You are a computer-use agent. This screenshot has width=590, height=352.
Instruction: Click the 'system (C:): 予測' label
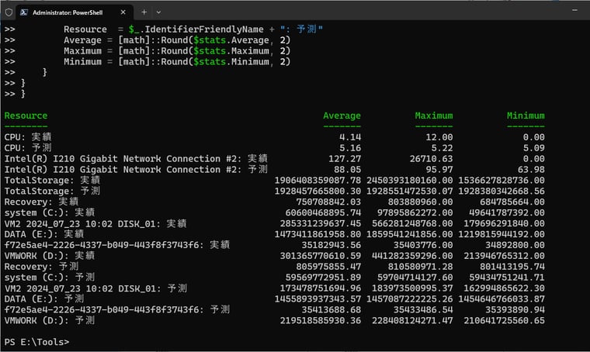point(49,278)
